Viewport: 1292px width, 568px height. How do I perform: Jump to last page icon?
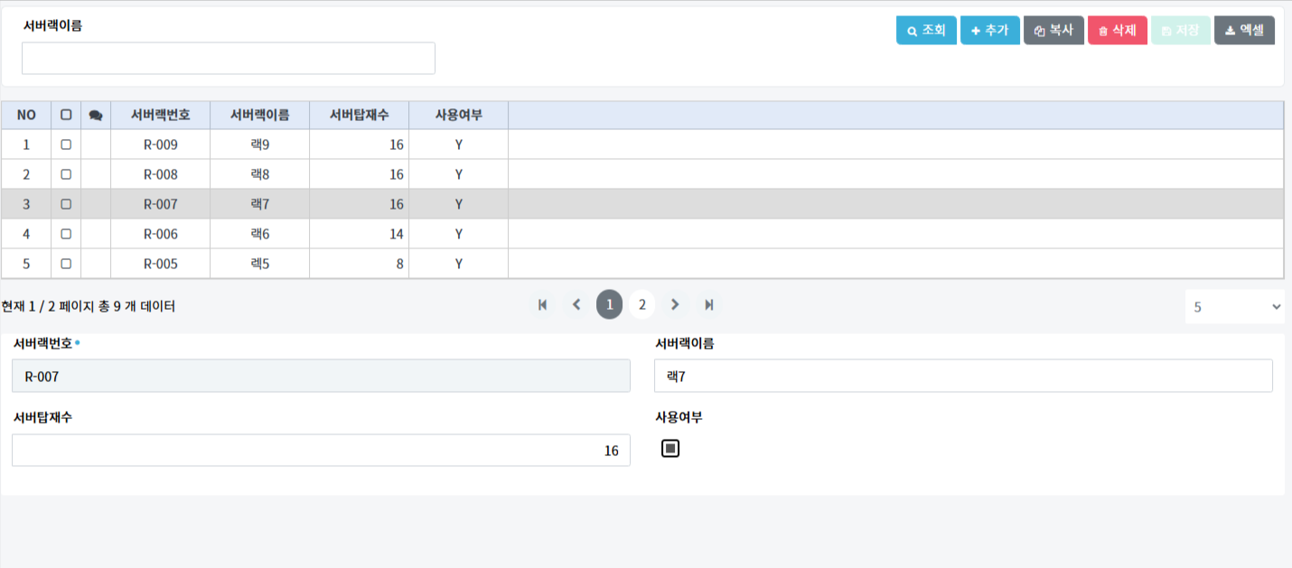(x=709, y=304)
